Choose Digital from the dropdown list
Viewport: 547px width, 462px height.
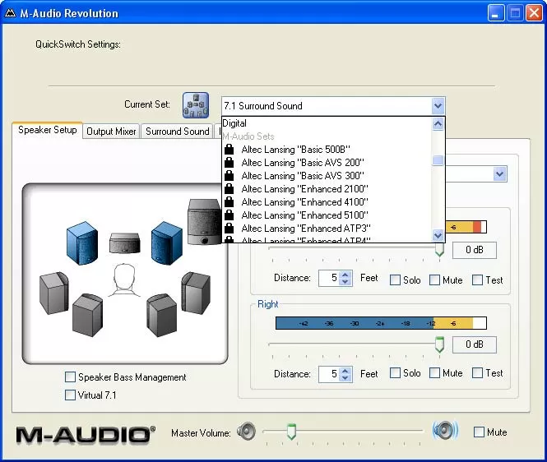point(327,123)
